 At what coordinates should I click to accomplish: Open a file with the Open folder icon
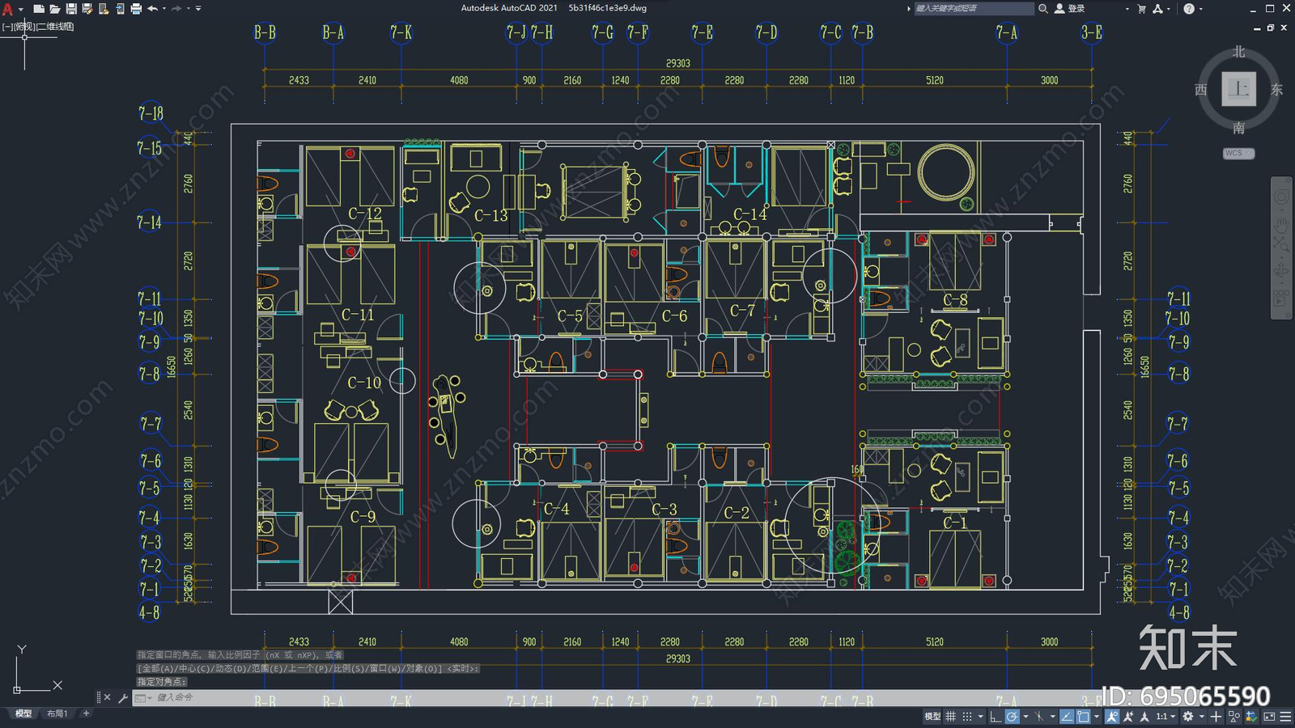tap(55, 9)
